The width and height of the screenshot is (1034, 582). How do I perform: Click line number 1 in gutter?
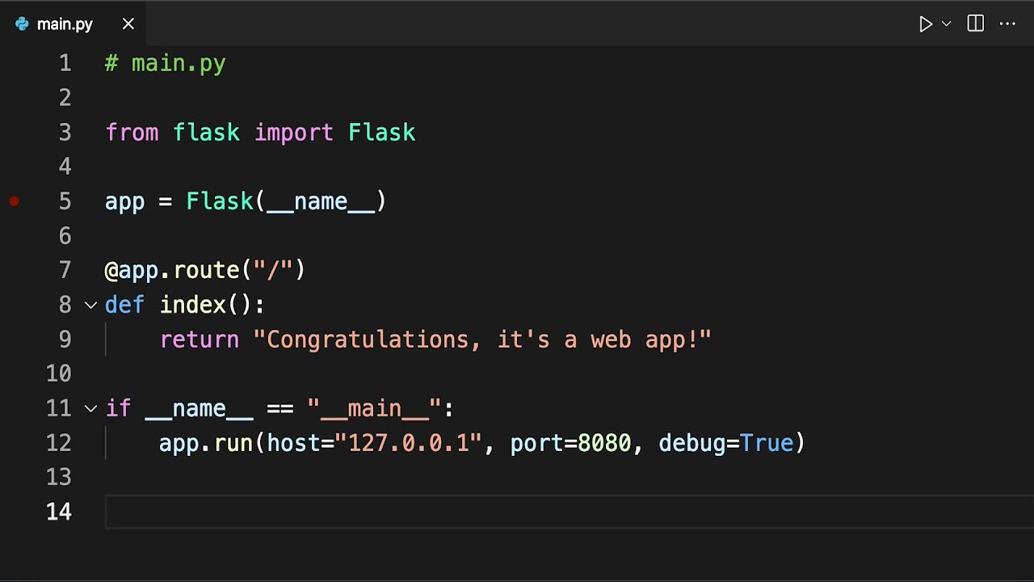coord(65,63)
